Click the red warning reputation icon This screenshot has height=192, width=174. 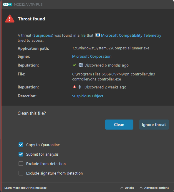click(74, 87)
